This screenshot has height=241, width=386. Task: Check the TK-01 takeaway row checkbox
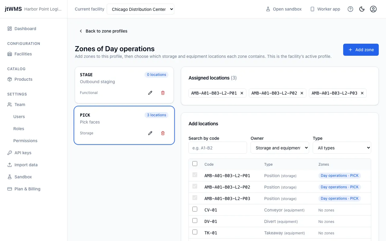pos(195,232)
